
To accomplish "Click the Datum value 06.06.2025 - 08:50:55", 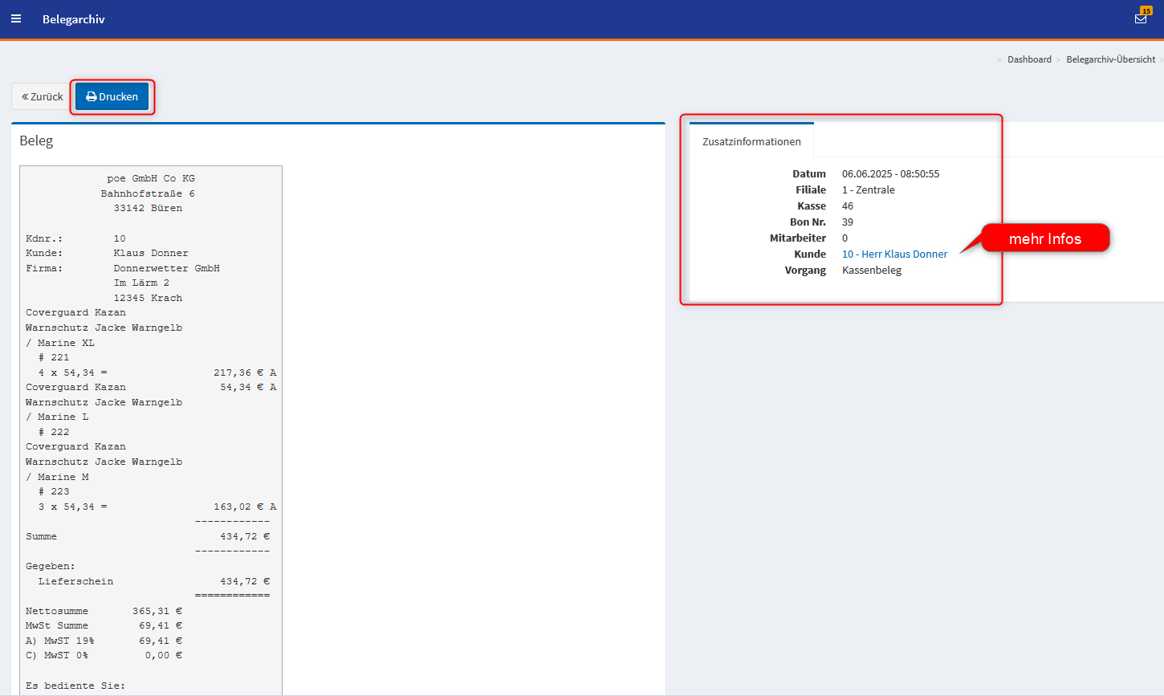I will [890, 173].
